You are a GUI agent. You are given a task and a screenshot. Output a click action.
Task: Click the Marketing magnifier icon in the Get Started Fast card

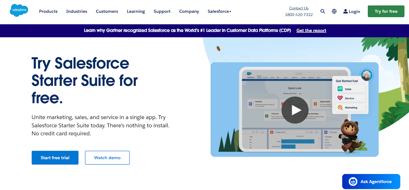340,107
